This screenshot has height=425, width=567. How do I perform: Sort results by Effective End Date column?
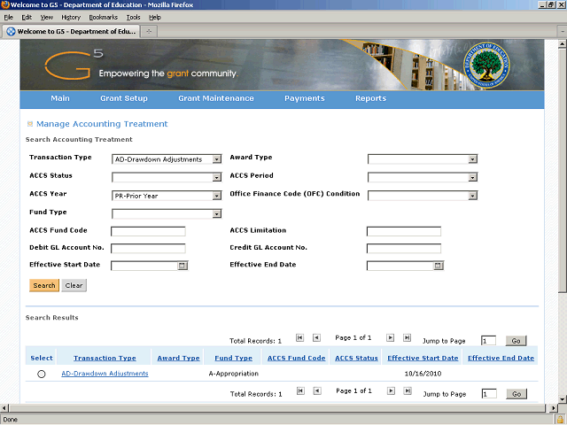(x=501, y=358)
